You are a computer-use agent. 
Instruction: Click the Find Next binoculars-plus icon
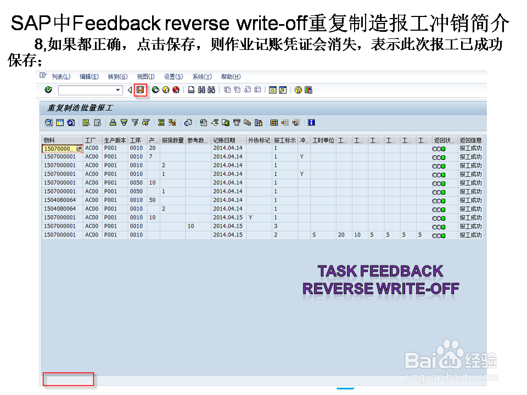(x=211, y=89)
